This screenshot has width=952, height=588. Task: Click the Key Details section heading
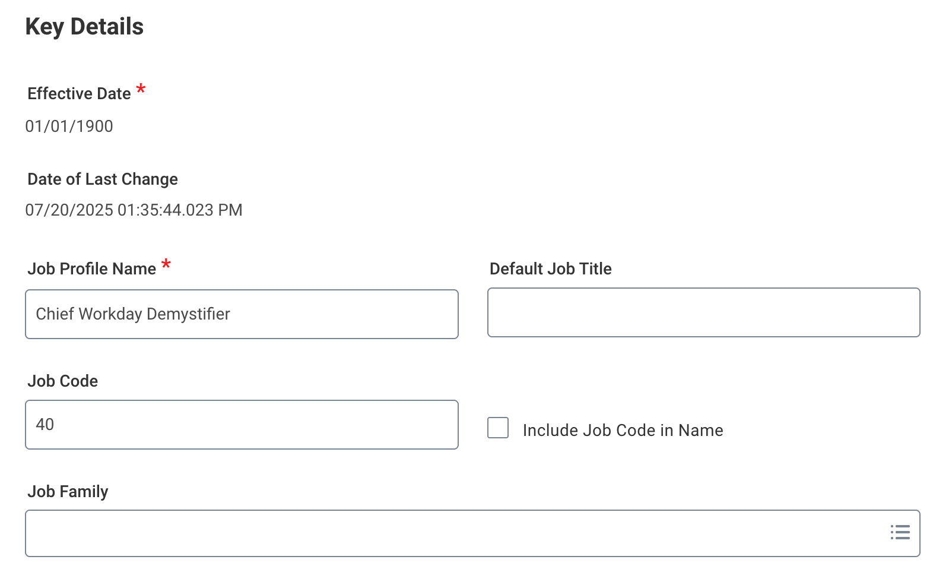pyautogui.click(x=84, y=27)
